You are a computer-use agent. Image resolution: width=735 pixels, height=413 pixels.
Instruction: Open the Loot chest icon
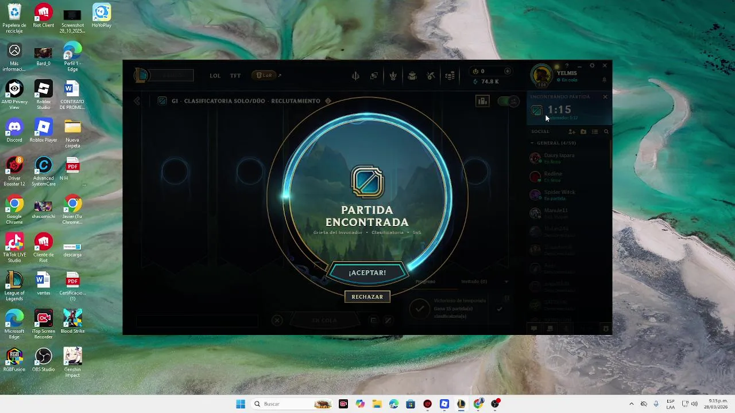pos(412,76)
